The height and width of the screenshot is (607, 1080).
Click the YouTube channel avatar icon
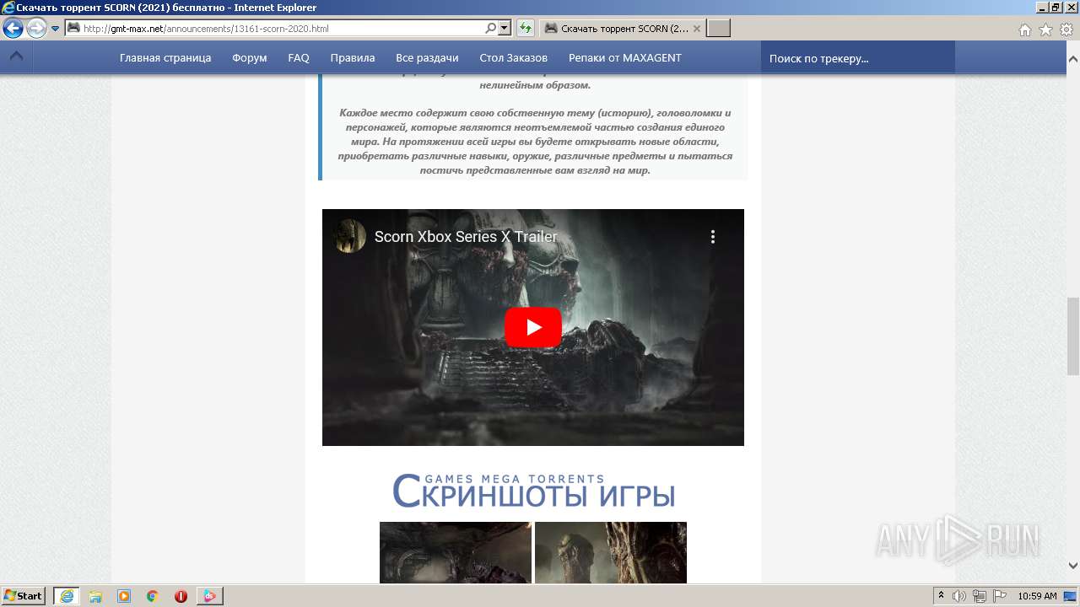pos(349,236)
